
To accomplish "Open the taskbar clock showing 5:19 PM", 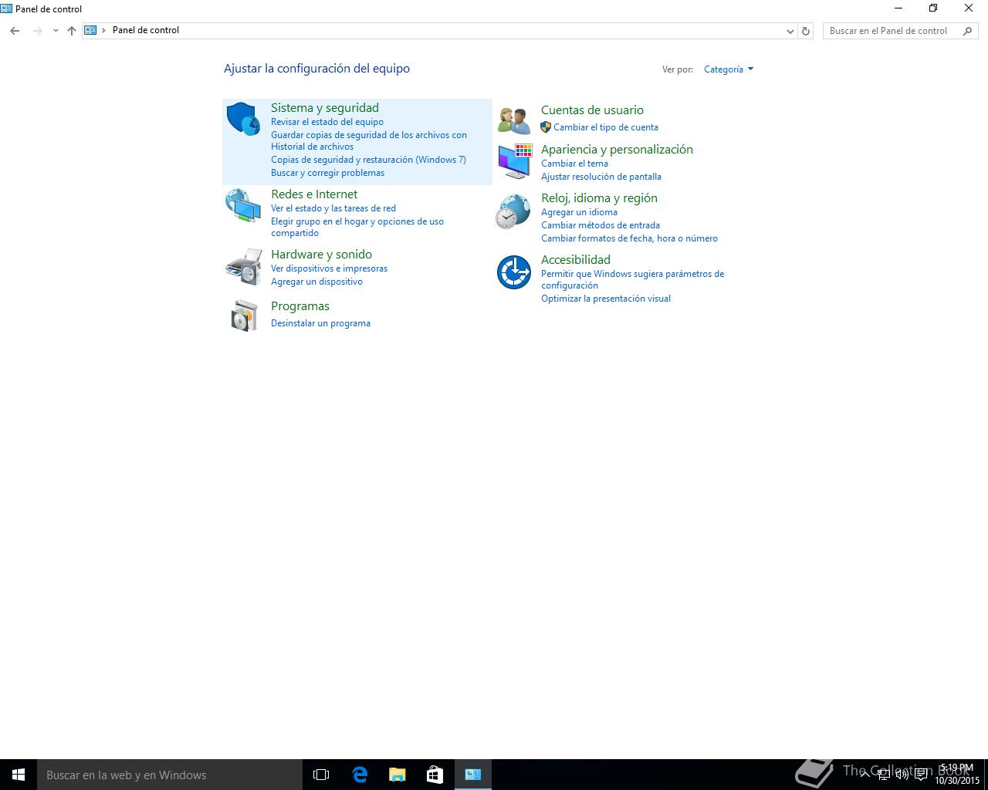I will coord(957,775).
